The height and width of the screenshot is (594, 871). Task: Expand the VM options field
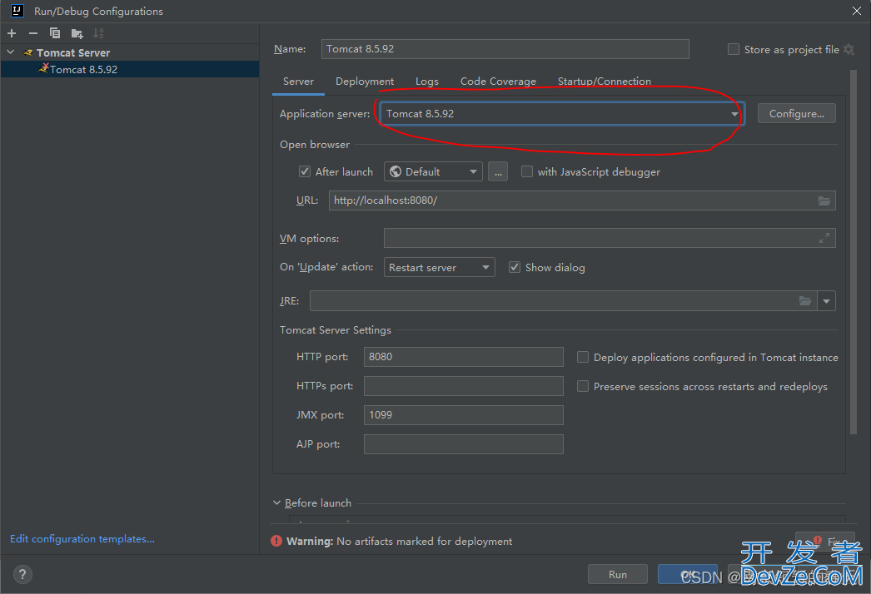click(x=824, y=238)
